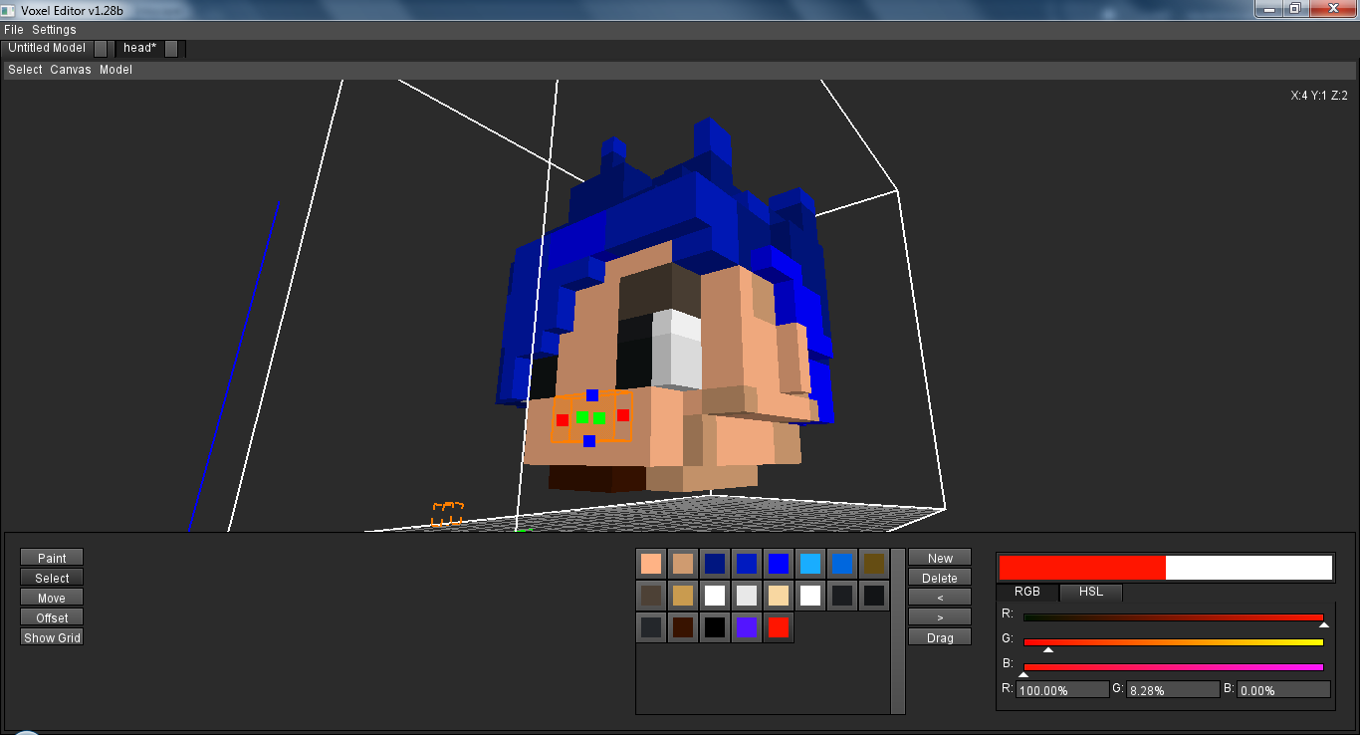Click the palette's vertical scrollbar
Screen dimensions: 1360x735
(x=898, y=630)
